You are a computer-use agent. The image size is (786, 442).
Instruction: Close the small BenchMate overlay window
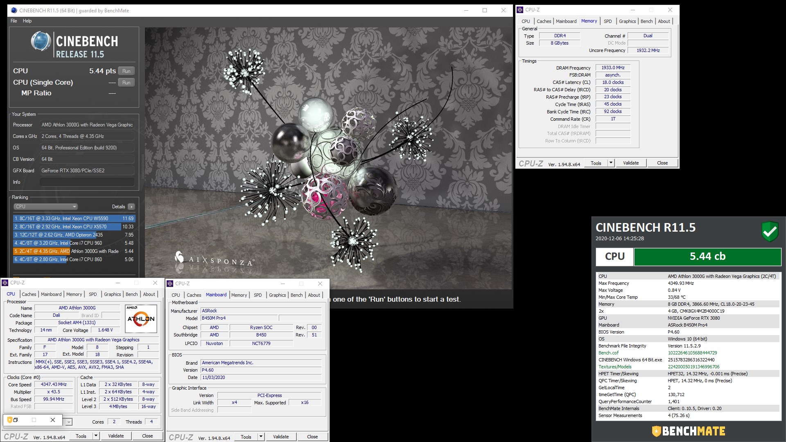[53, 420]
